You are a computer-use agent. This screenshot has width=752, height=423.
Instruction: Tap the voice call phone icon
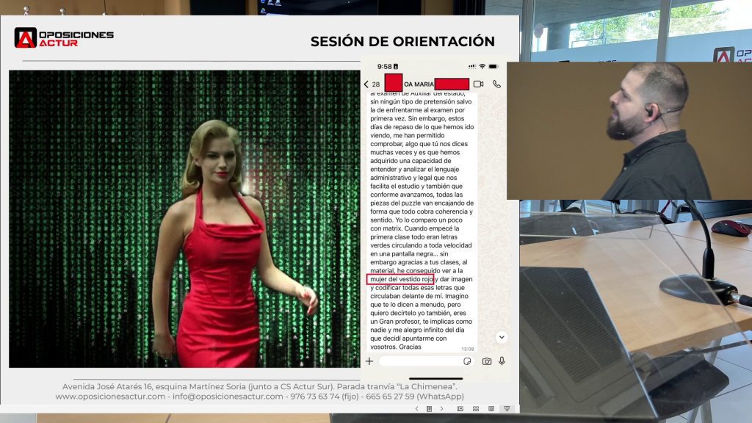click(496, 84)
